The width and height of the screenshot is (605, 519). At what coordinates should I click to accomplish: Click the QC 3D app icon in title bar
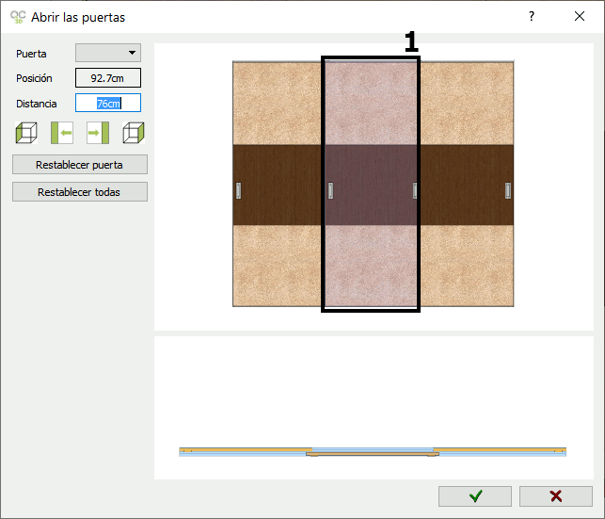coord(18,17)
